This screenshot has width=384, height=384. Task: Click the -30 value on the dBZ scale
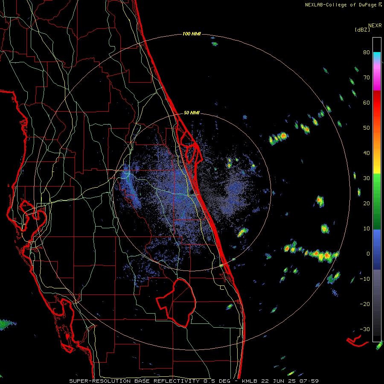365,329
